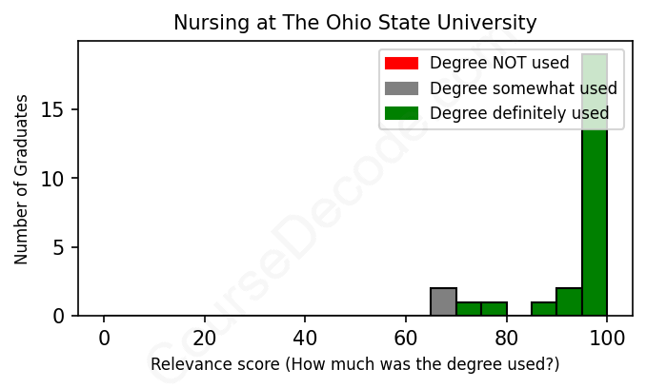Click the green 'Degree definitely used' legend swatch
The height and width of the screenshot is (388, 646).
pos(401,113)
